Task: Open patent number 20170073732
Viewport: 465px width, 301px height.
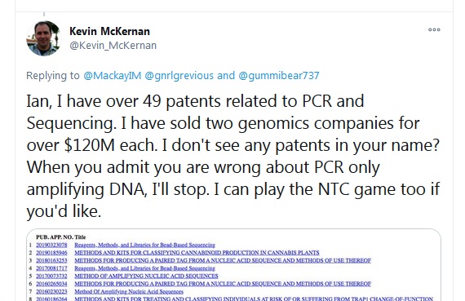Action: pyautogui.click(x=51, y=276)
